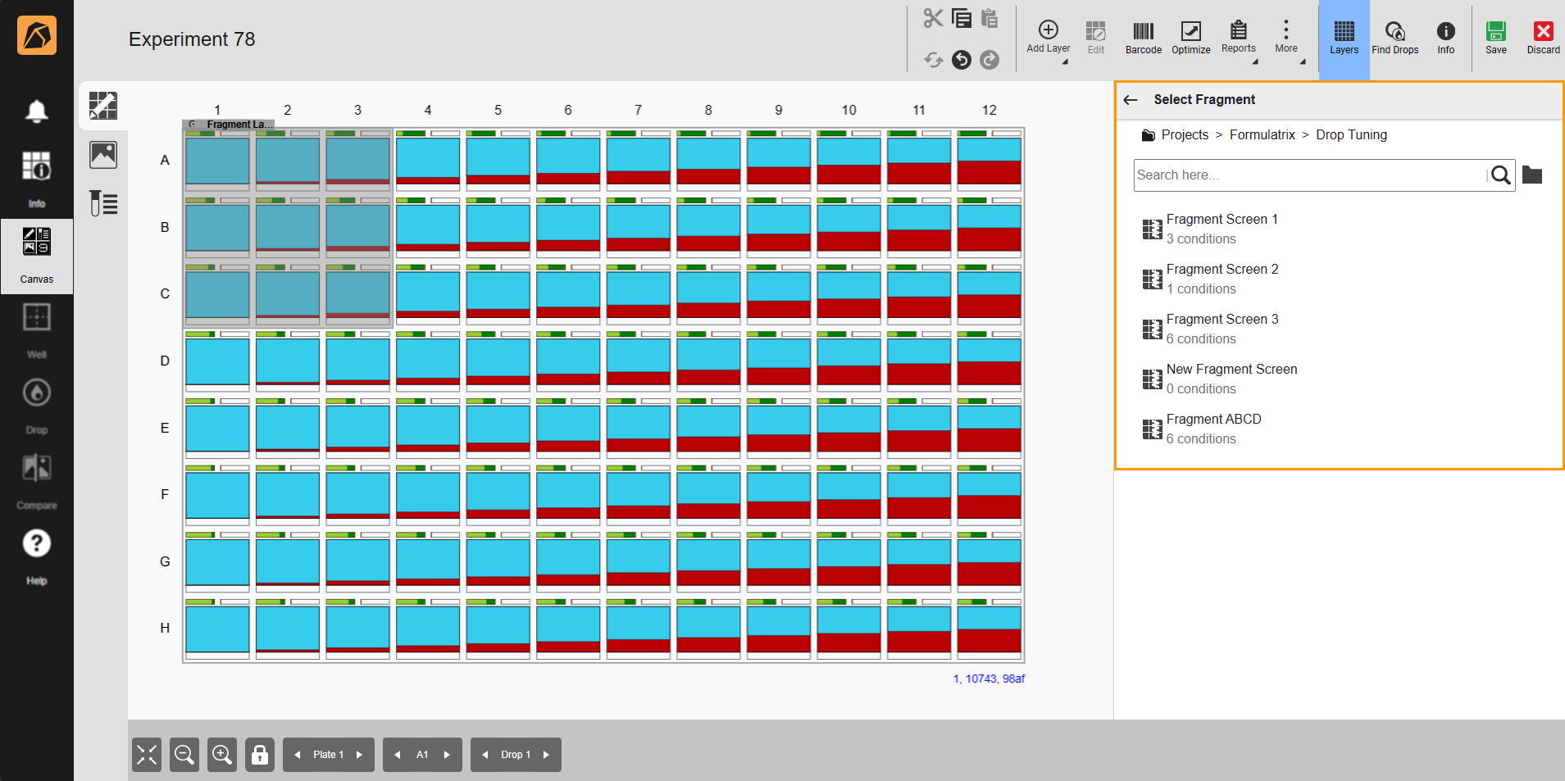Select the ingredient list view icon
This screenshot has width=1565, height=781.
point(103,202)
